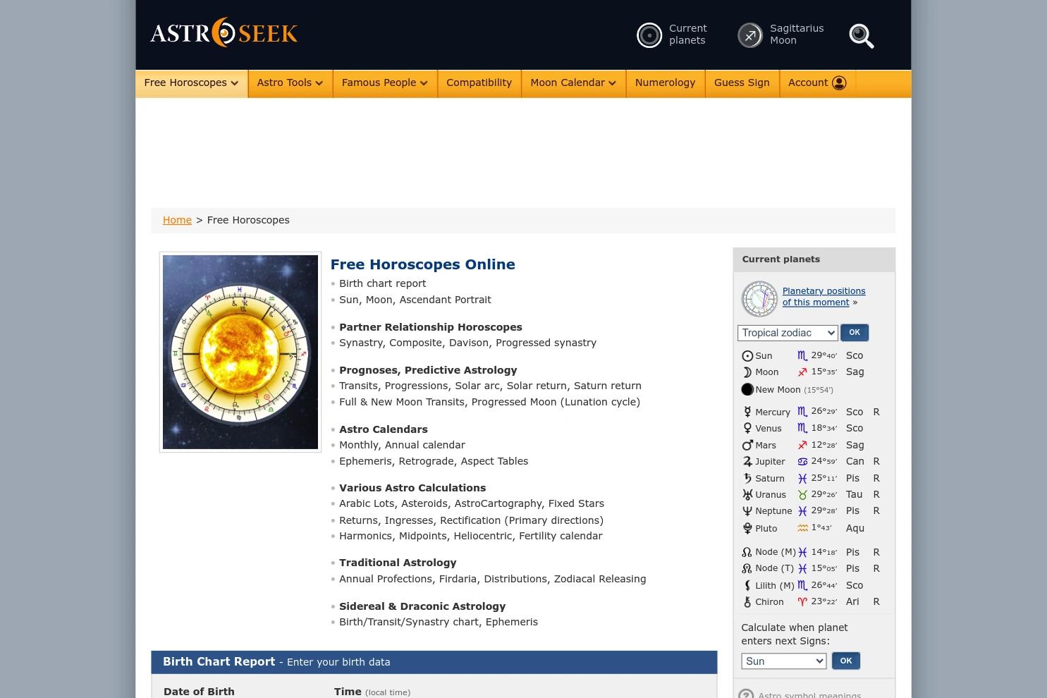Click the Pluto glyph
Image resolution: width=1047 pixels, height=698 pixels.
pyautogui.click(x=747, y=528)
